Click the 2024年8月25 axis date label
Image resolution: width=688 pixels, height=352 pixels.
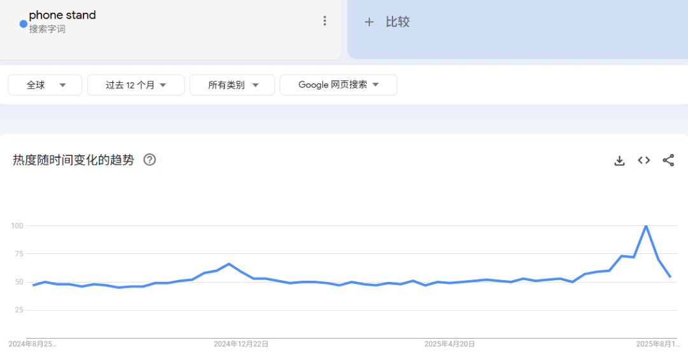pos(32,344)
